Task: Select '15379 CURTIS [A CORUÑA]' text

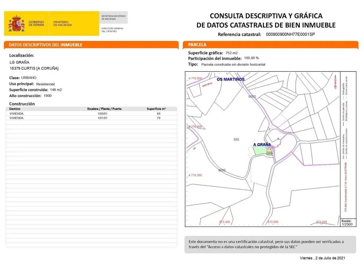Action: tap(34, 68)
